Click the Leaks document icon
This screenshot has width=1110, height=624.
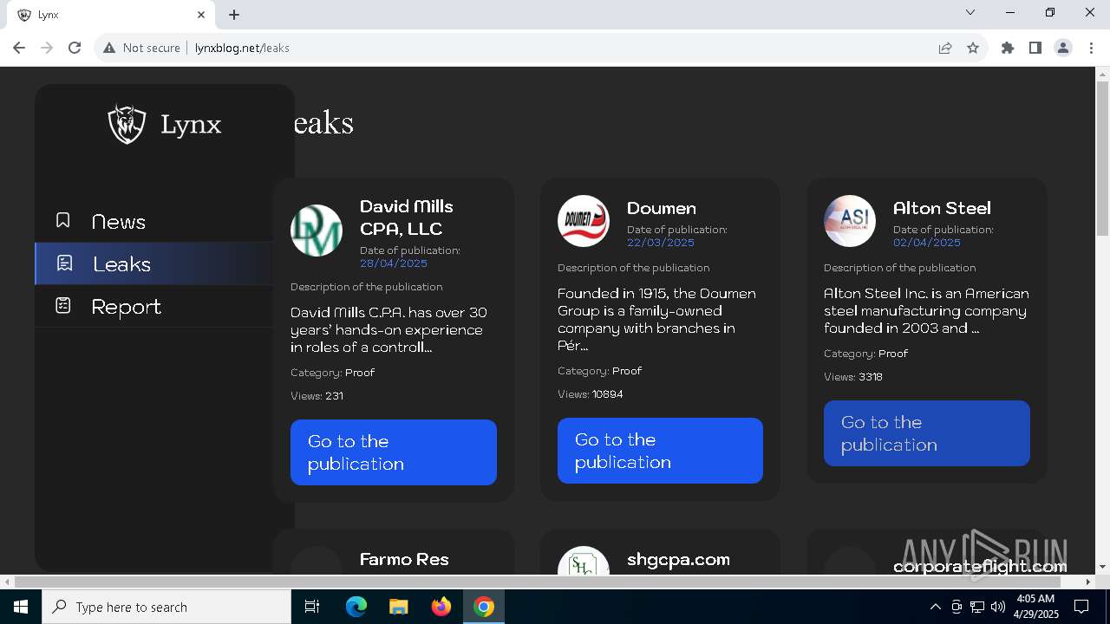point(64,263)
